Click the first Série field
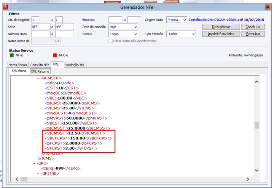Viewport: 274px width, 188px height. pyautogui.click(x=41, y=27)
